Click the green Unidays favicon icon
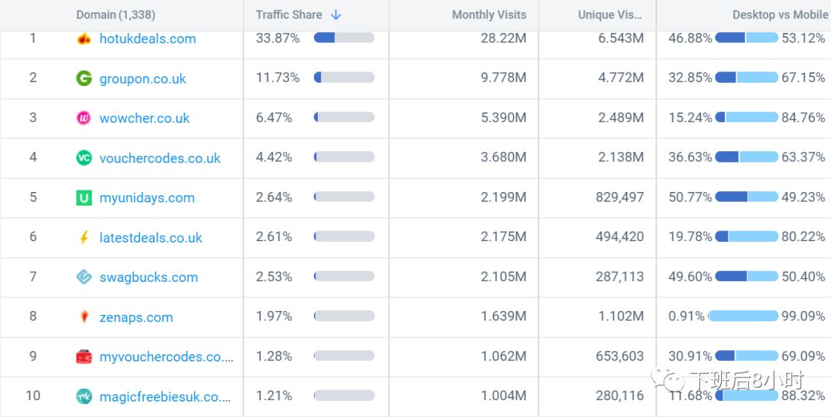This screenshot has width=831, height=417. pyautogui.click(x=84, y=198)
